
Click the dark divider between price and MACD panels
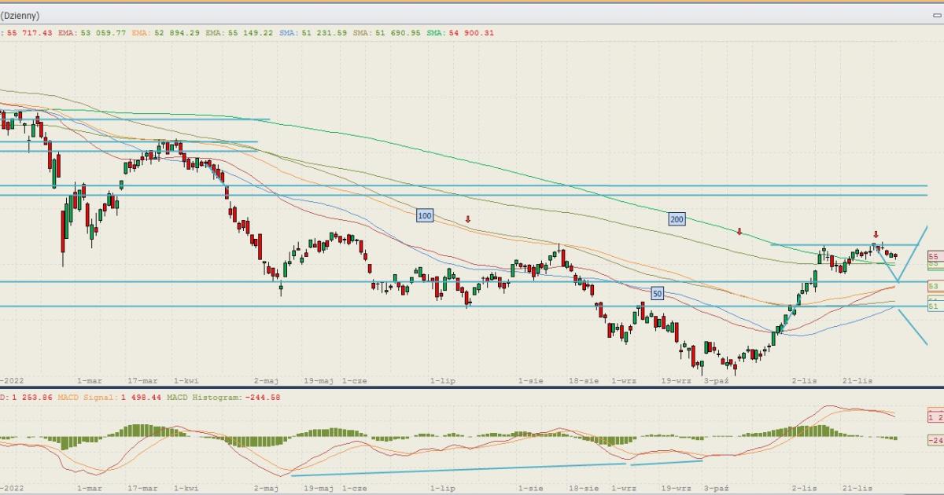[x=472, y=387]
